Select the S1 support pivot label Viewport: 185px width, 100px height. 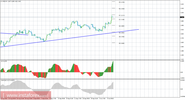point(122,19)
